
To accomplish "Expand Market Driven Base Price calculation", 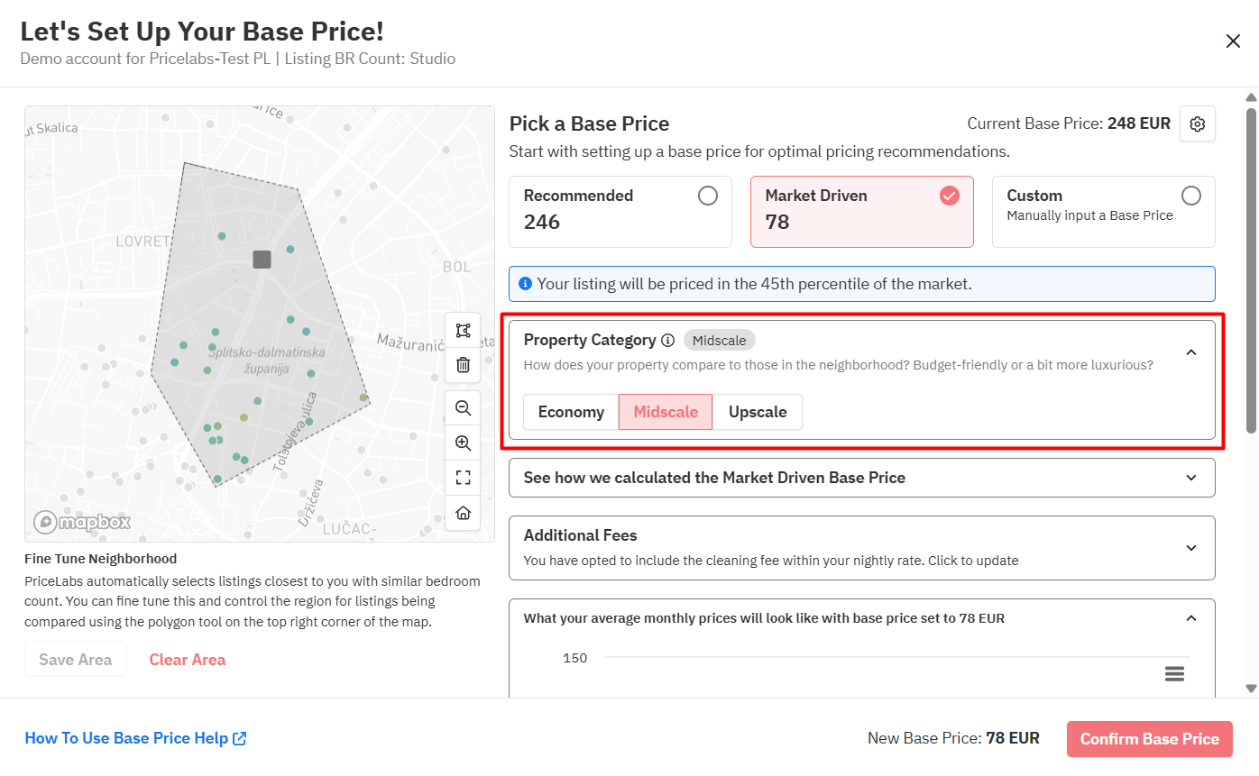I will [1190, 478].
